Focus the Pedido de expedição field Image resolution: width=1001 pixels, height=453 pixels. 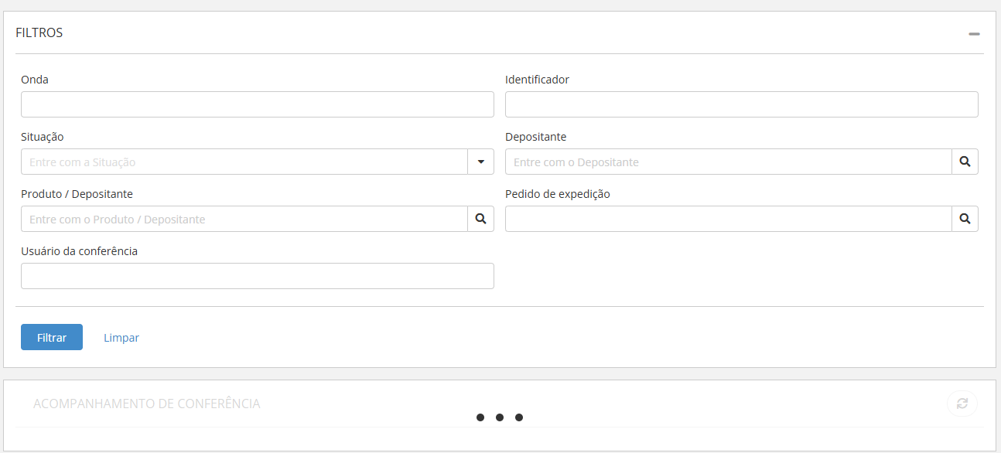click(x=728, y=219)
